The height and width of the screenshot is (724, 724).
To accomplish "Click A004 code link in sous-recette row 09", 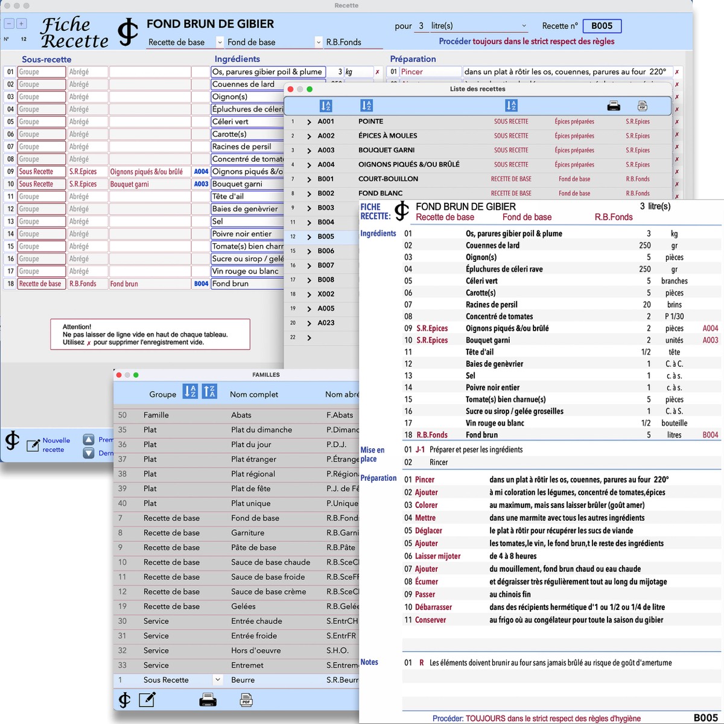I will pos(201,171).
